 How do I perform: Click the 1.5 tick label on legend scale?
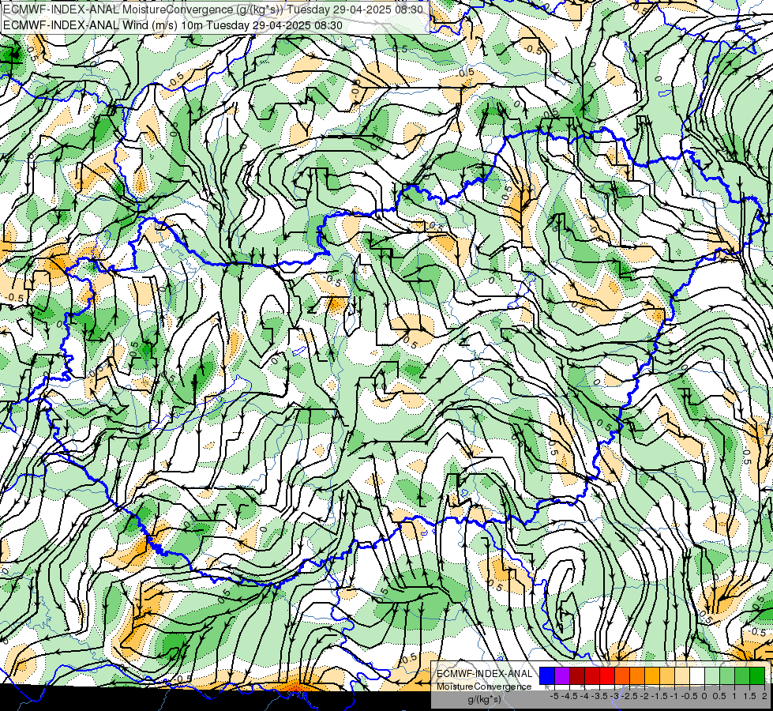[x=750, y=696]
